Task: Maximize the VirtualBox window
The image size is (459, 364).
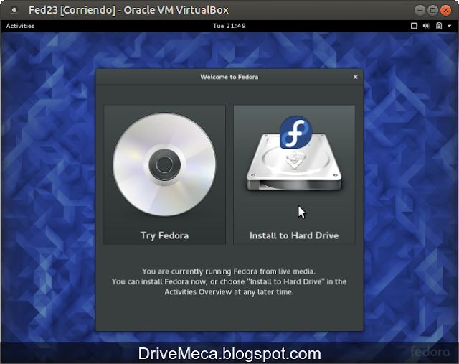Action: click(x=432, y=11)
